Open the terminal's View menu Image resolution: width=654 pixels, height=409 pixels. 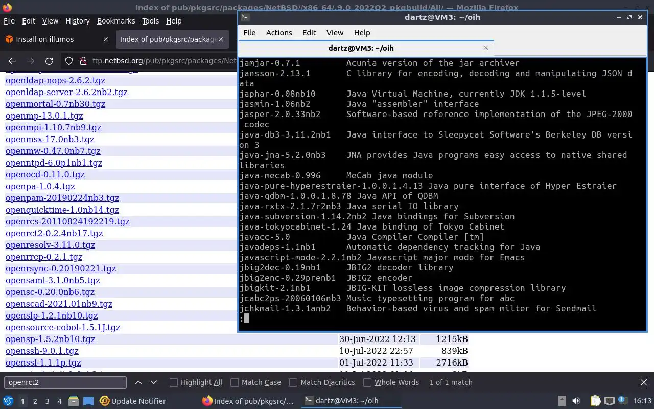tap(335, 32)
